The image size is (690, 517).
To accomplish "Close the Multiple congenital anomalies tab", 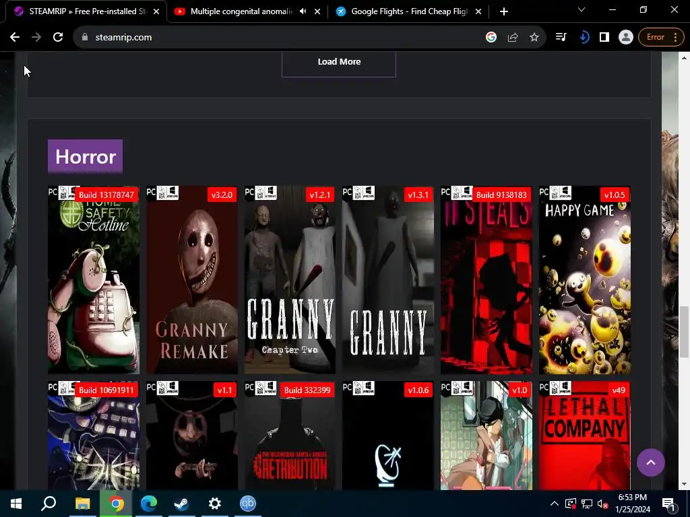I will (x=317, y=12).
